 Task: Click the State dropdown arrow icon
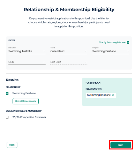86,51
